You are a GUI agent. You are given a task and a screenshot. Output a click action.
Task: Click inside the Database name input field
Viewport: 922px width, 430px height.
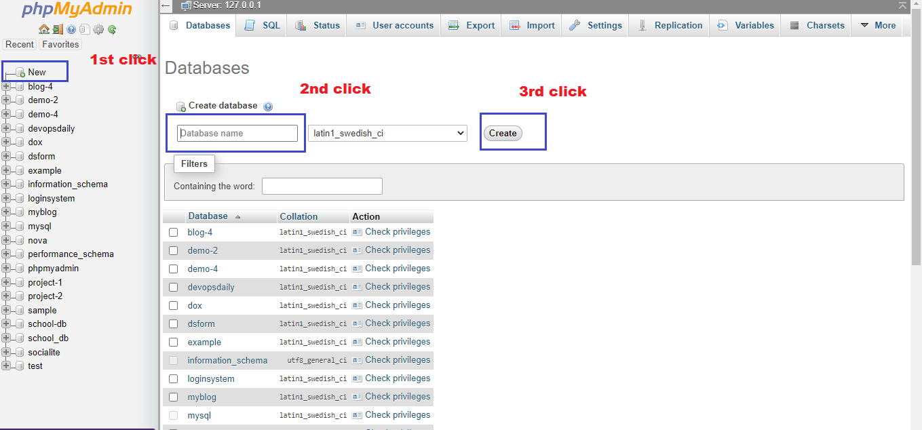click(x=237, y=133)
